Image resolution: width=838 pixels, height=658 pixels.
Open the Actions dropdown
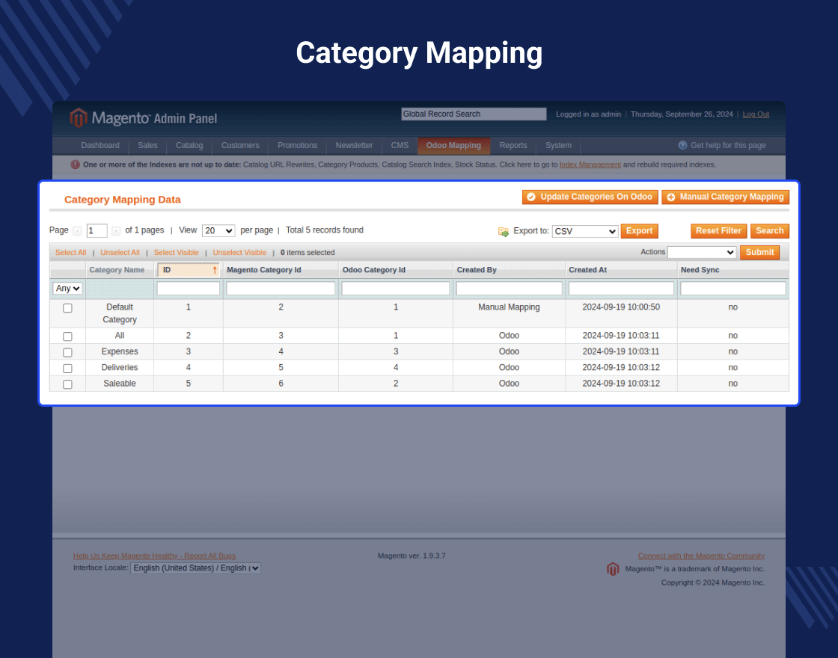click(x=702, y=252)
